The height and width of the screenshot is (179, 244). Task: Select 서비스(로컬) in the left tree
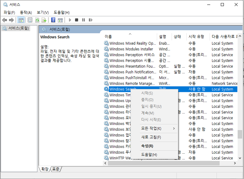coord(18,28)
